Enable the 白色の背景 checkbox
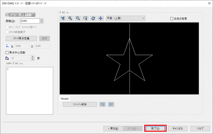213x134 pixels. pyautogui.click(x=172, y=19)
